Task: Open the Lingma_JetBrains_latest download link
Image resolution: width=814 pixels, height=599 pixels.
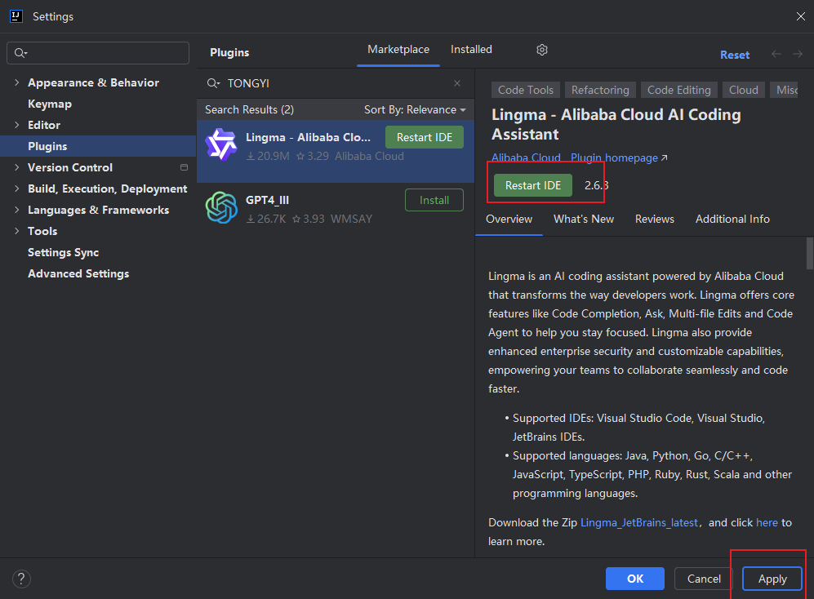Action: click(639, 523)
